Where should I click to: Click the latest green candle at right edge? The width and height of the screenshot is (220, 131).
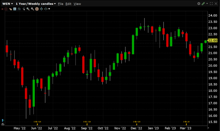(206, 42)
